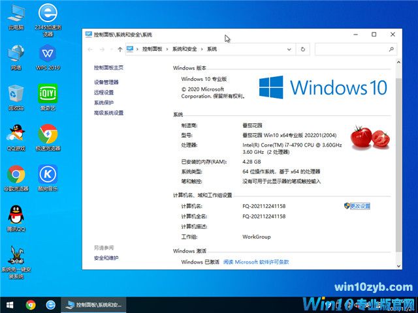Launch WPS 2019 from the desktop
This screenshot has height=313, width=418.
(x=48, y=57)
